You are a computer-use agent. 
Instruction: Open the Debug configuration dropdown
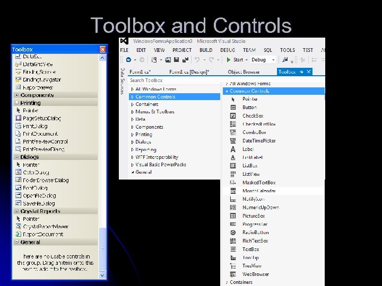273,60
